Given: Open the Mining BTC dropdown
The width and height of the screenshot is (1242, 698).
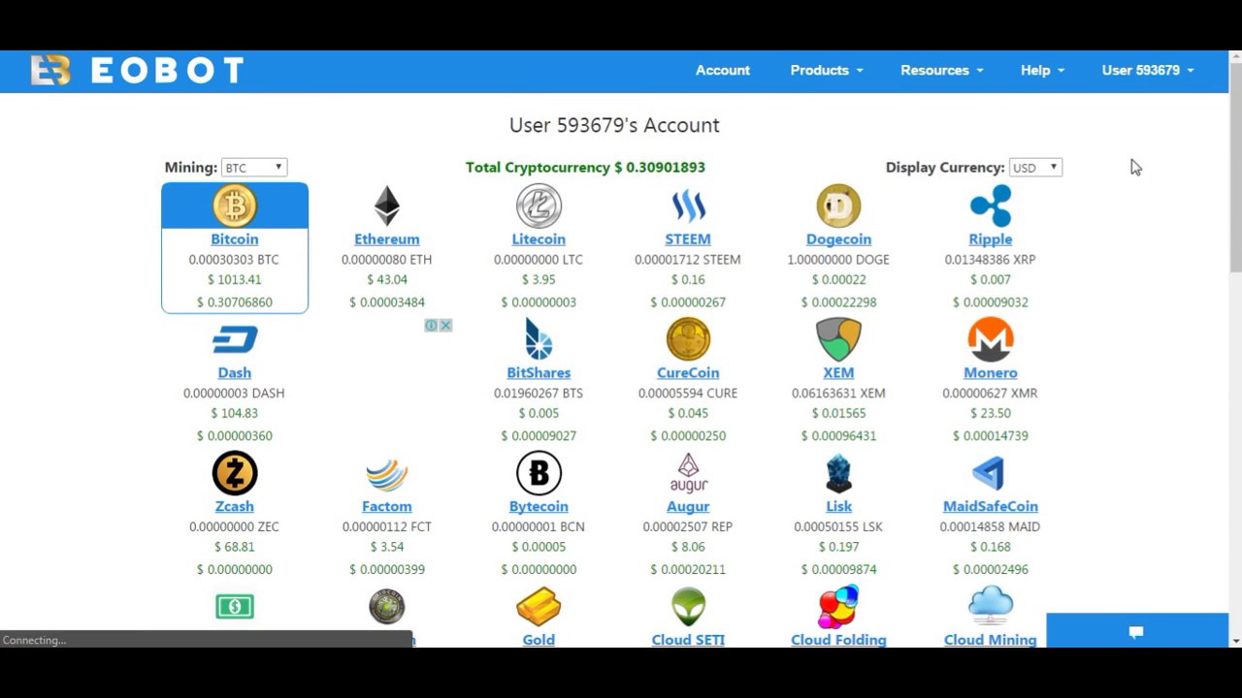Looking at the screenshot, I should click(x=254, y=168).
